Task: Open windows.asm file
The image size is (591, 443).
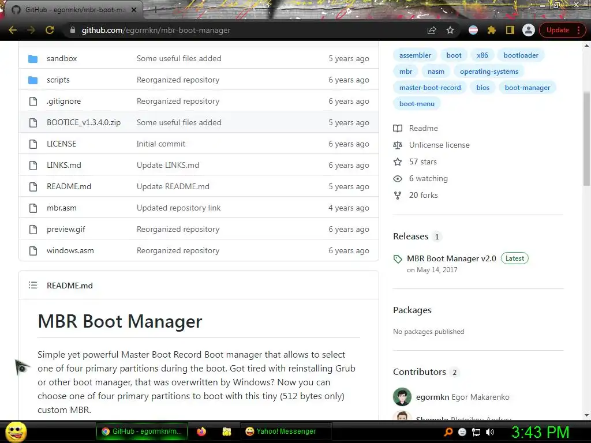Action: click(x=70, y=250)
